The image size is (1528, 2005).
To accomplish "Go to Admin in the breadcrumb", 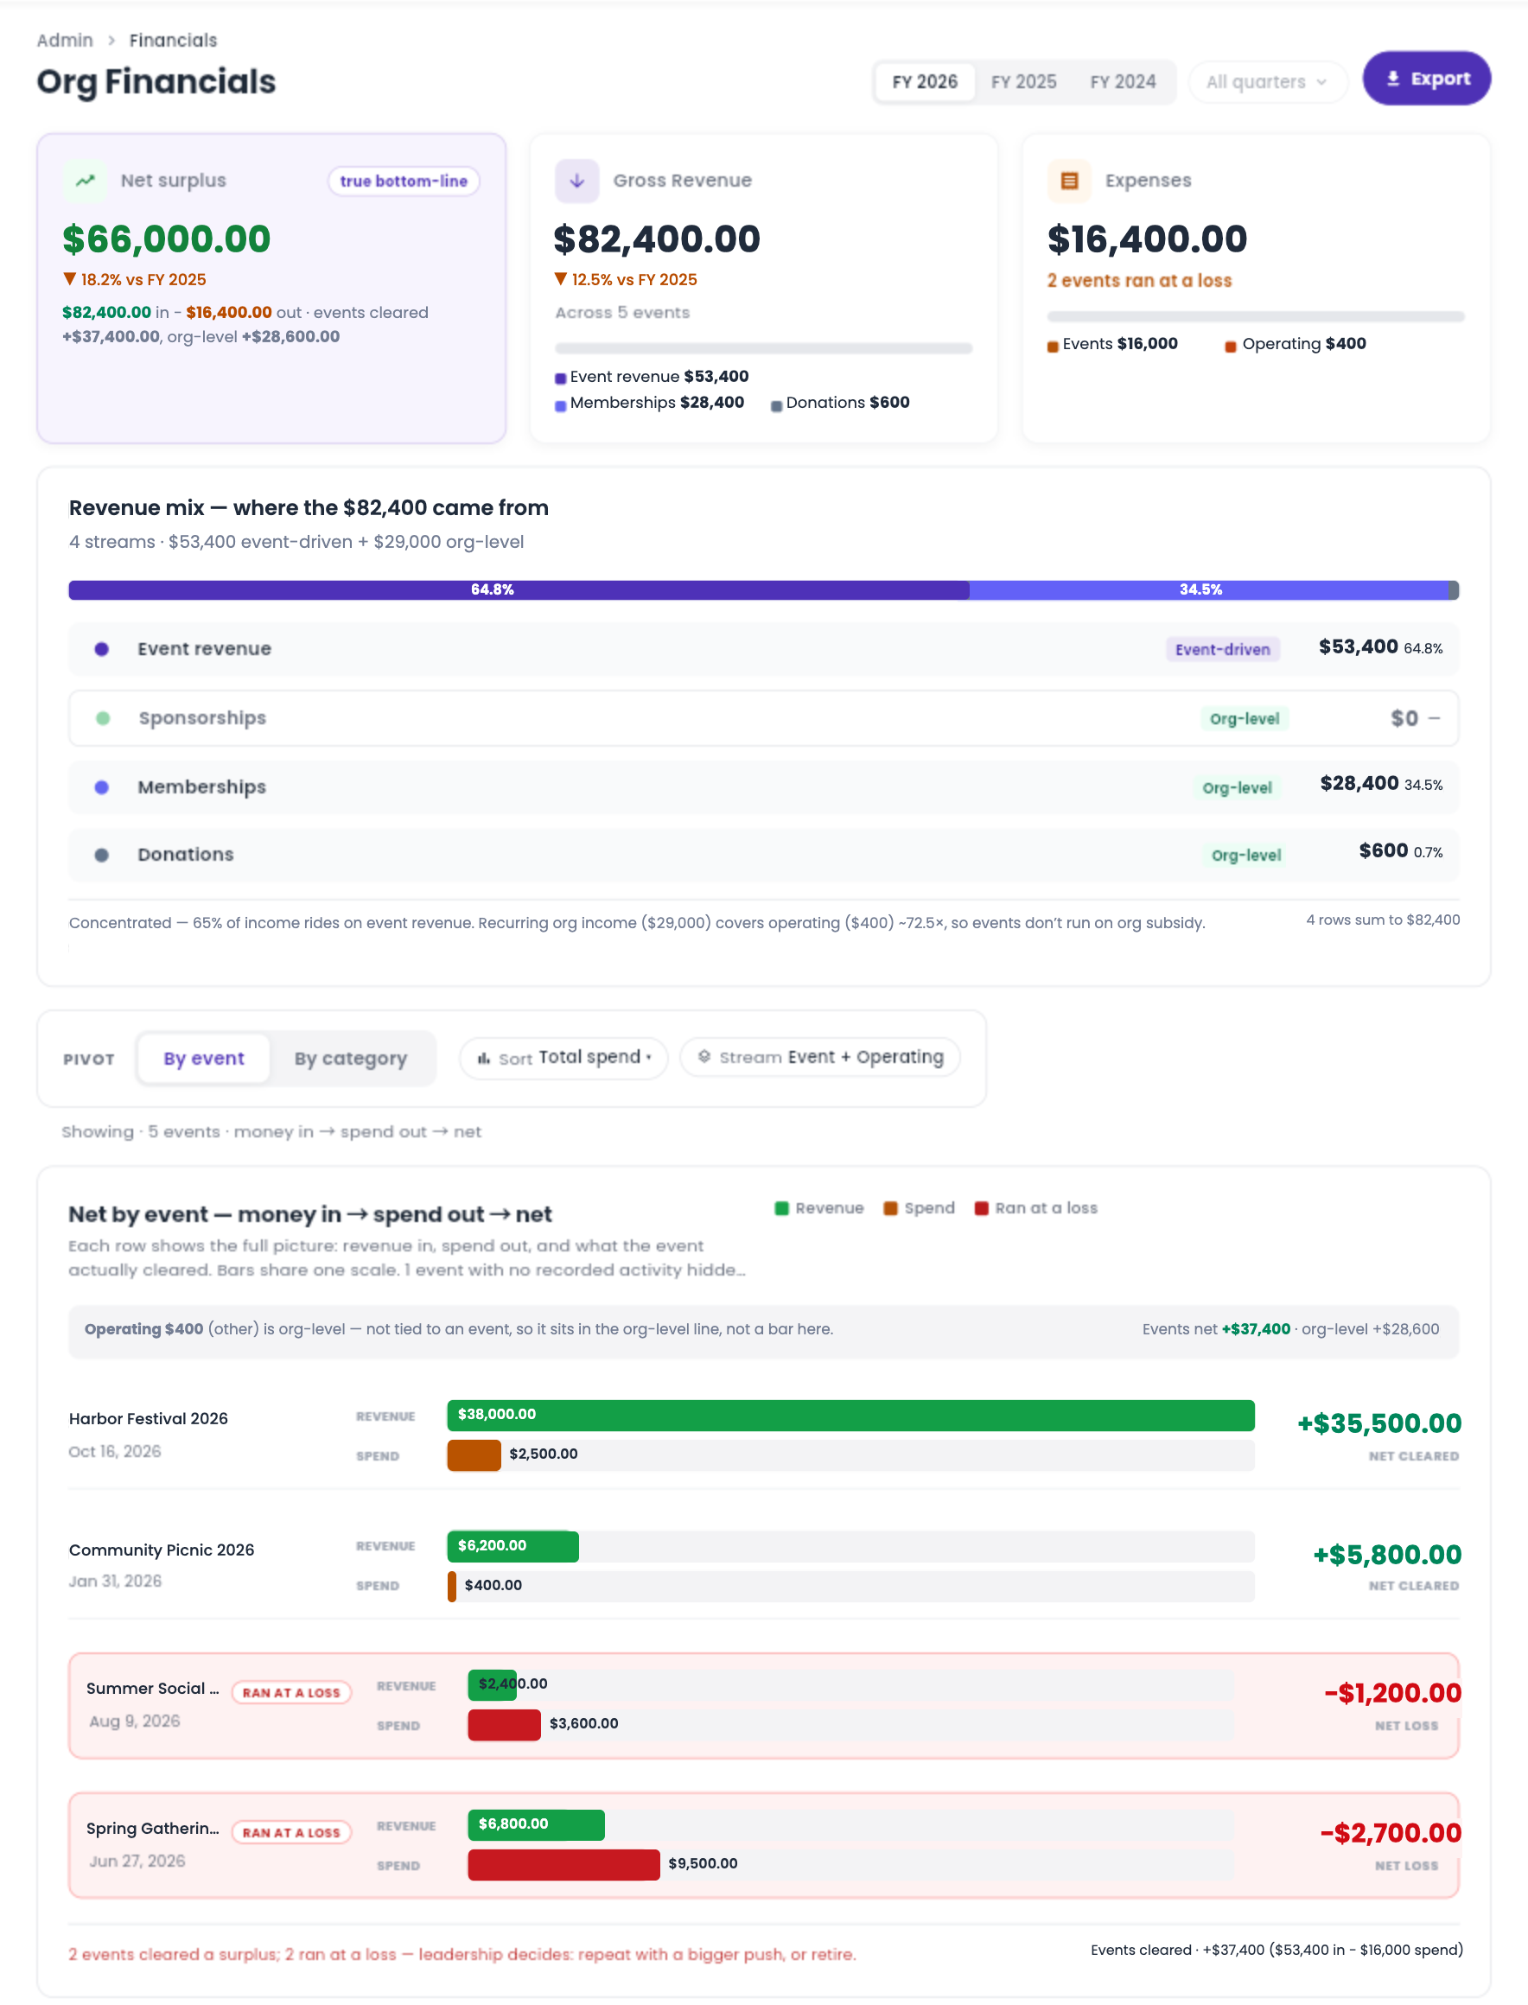I will pos(65,40).
